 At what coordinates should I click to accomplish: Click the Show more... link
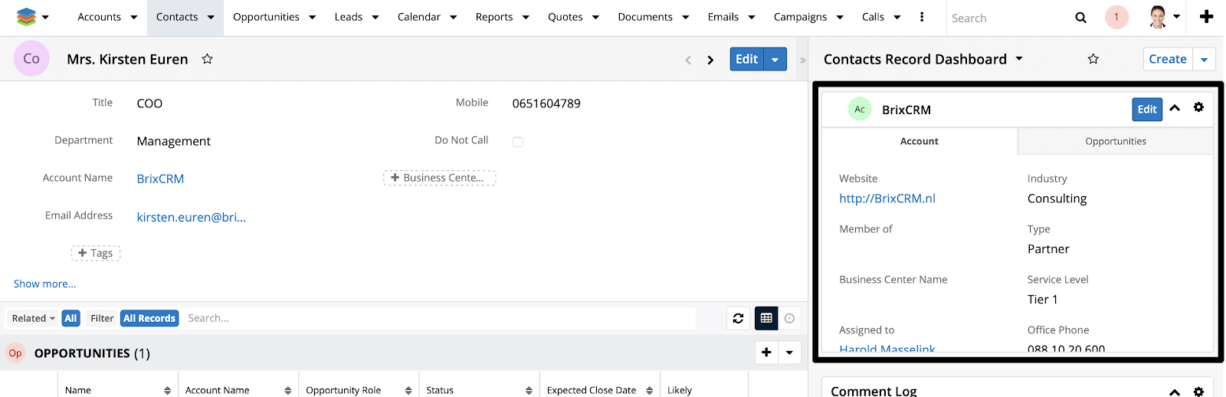coord(44,284)
